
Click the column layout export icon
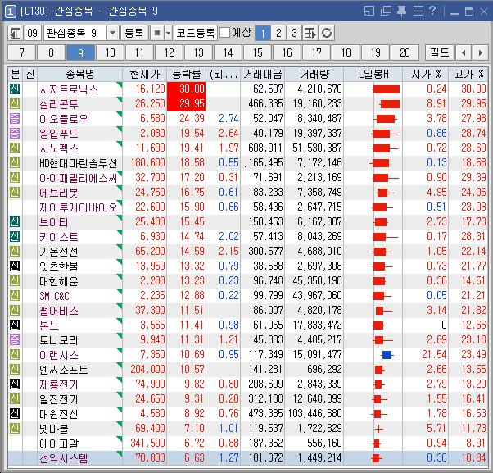pyautogui.click(x=310, y=33)
